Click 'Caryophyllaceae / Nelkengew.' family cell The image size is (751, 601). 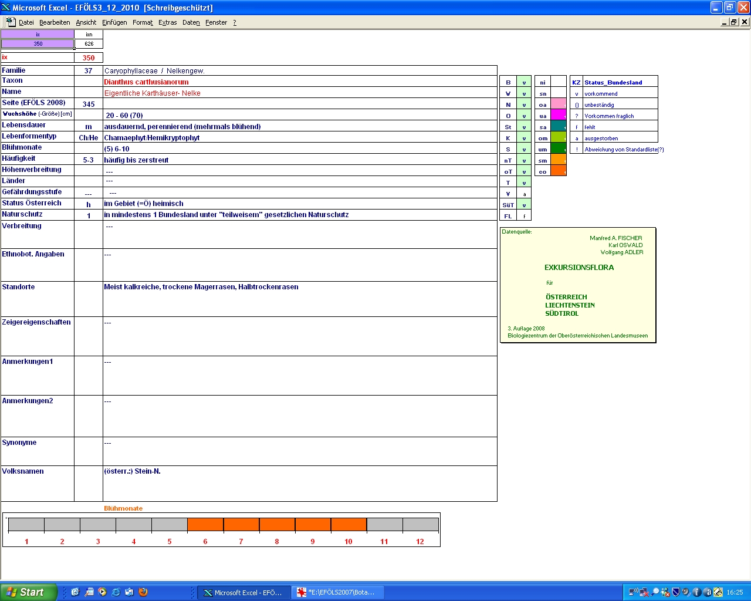pos(300,70)
